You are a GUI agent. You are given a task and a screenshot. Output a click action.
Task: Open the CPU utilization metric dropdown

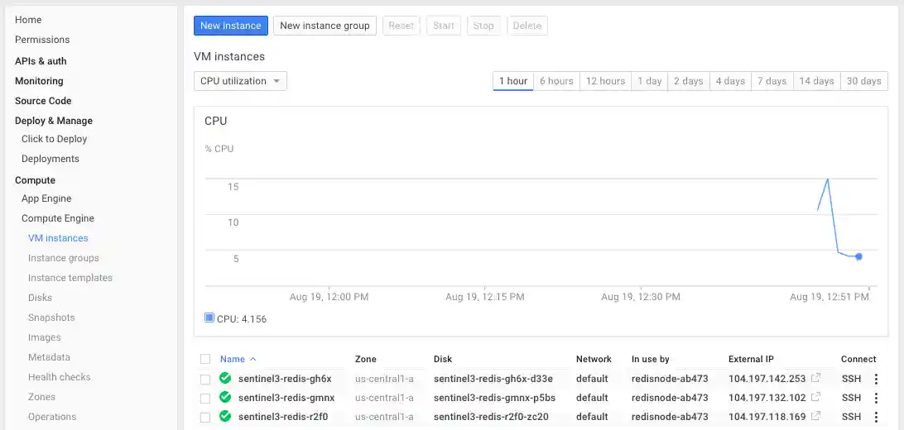[x=240, y=81]
